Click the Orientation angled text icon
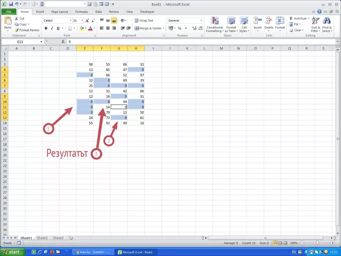The image size is (341, 256). point(123,20)
